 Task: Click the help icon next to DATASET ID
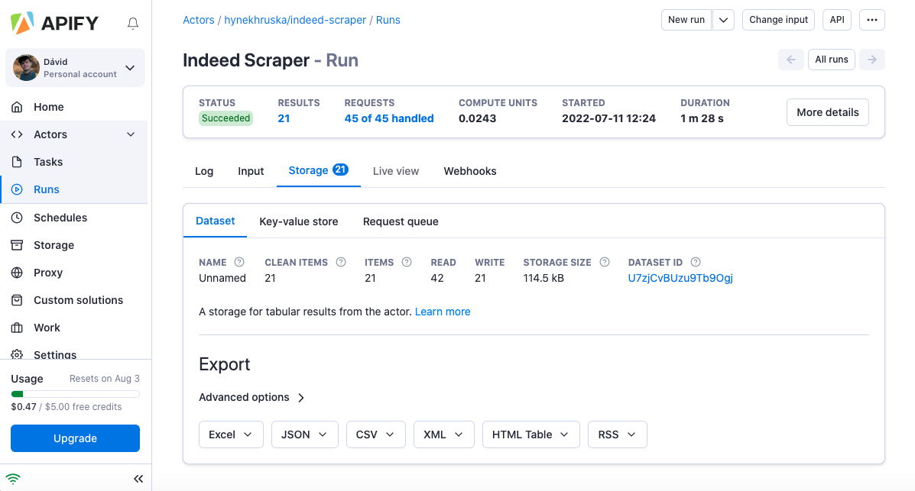[x=696, y=263]
